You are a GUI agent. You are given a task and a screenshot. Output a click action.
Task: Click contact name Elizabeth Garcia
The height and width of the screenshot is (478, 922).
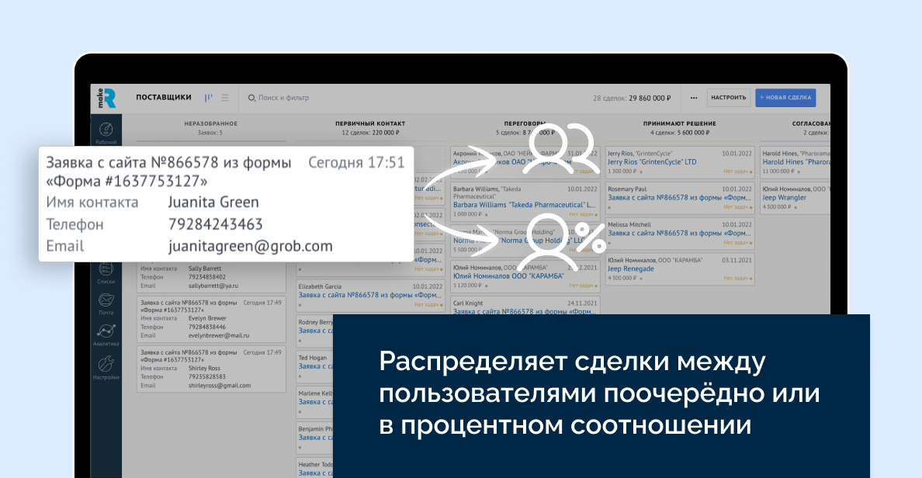coord(319,287)
